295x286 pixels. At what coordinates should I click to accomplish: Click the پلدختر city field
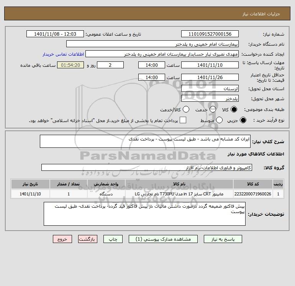[210, 98]
